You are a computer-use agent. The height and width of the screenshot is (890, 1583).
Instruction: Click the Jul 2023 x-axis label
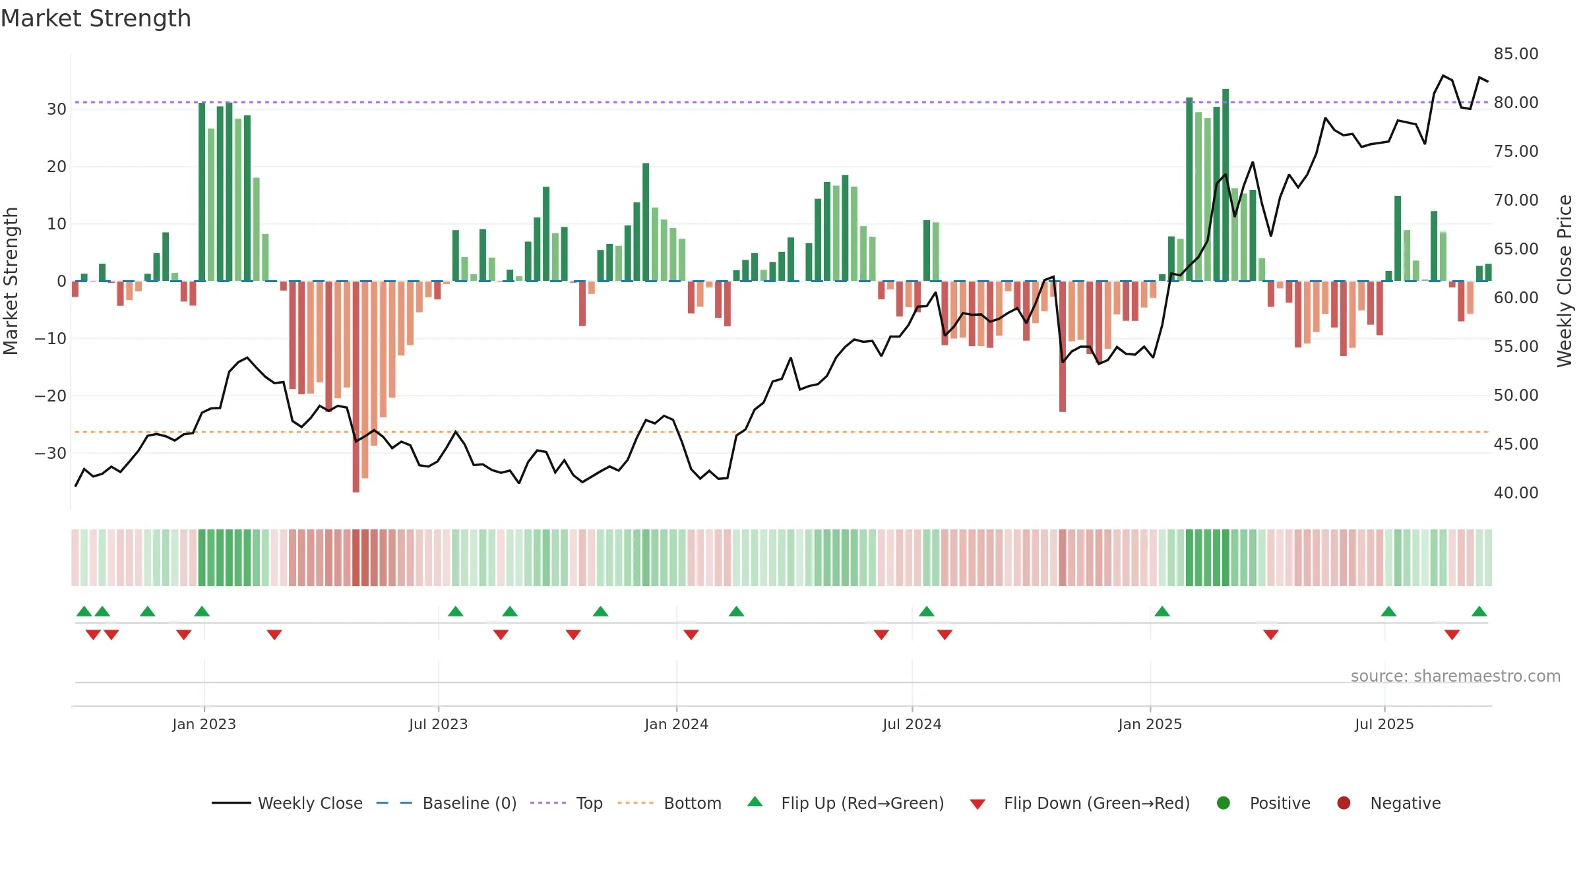[438, 724]
